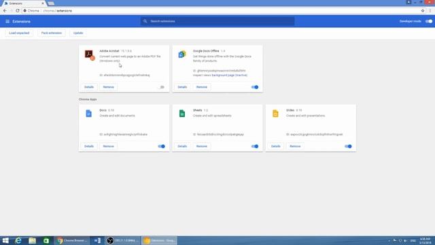The image size is (435, 245).
Task: Focus the Search extensions field
Action: click(x=217, y=21)
